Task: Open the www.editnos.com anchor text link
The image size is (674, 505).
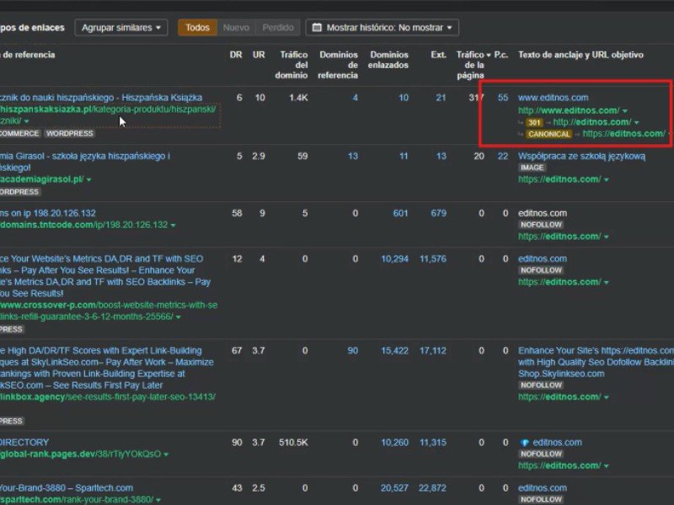Action: (x=554, y=98)
